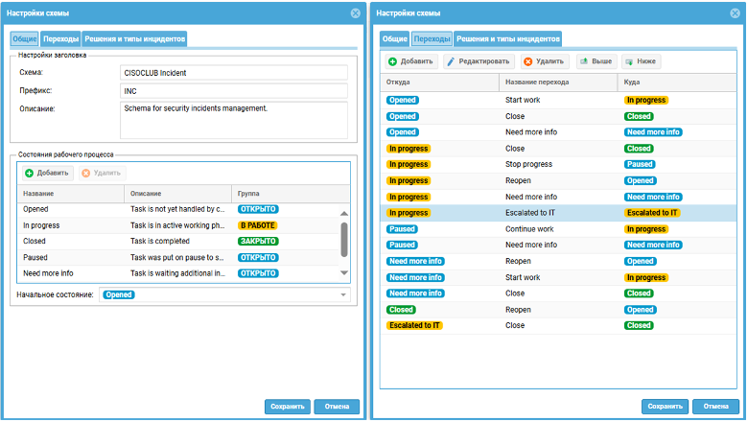Click green plus Добавить icon in transitions toolbar

click(x=393, y=61)
